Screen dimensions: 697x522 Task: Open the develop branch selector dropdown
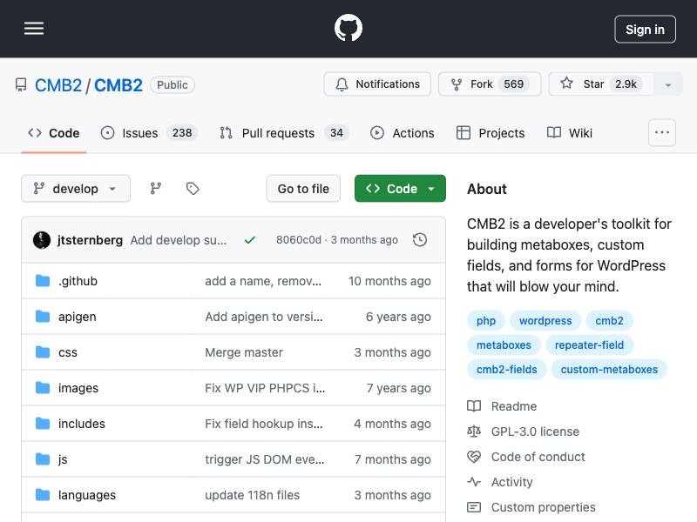pyautogui.click(x=76, y=189)
